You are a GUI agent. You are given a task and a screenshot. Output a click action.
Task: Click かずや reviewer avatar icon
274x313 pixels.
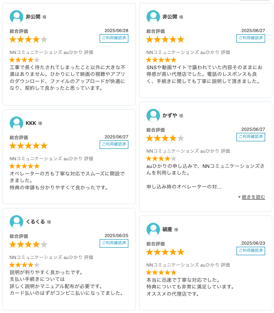click(153, 116)
